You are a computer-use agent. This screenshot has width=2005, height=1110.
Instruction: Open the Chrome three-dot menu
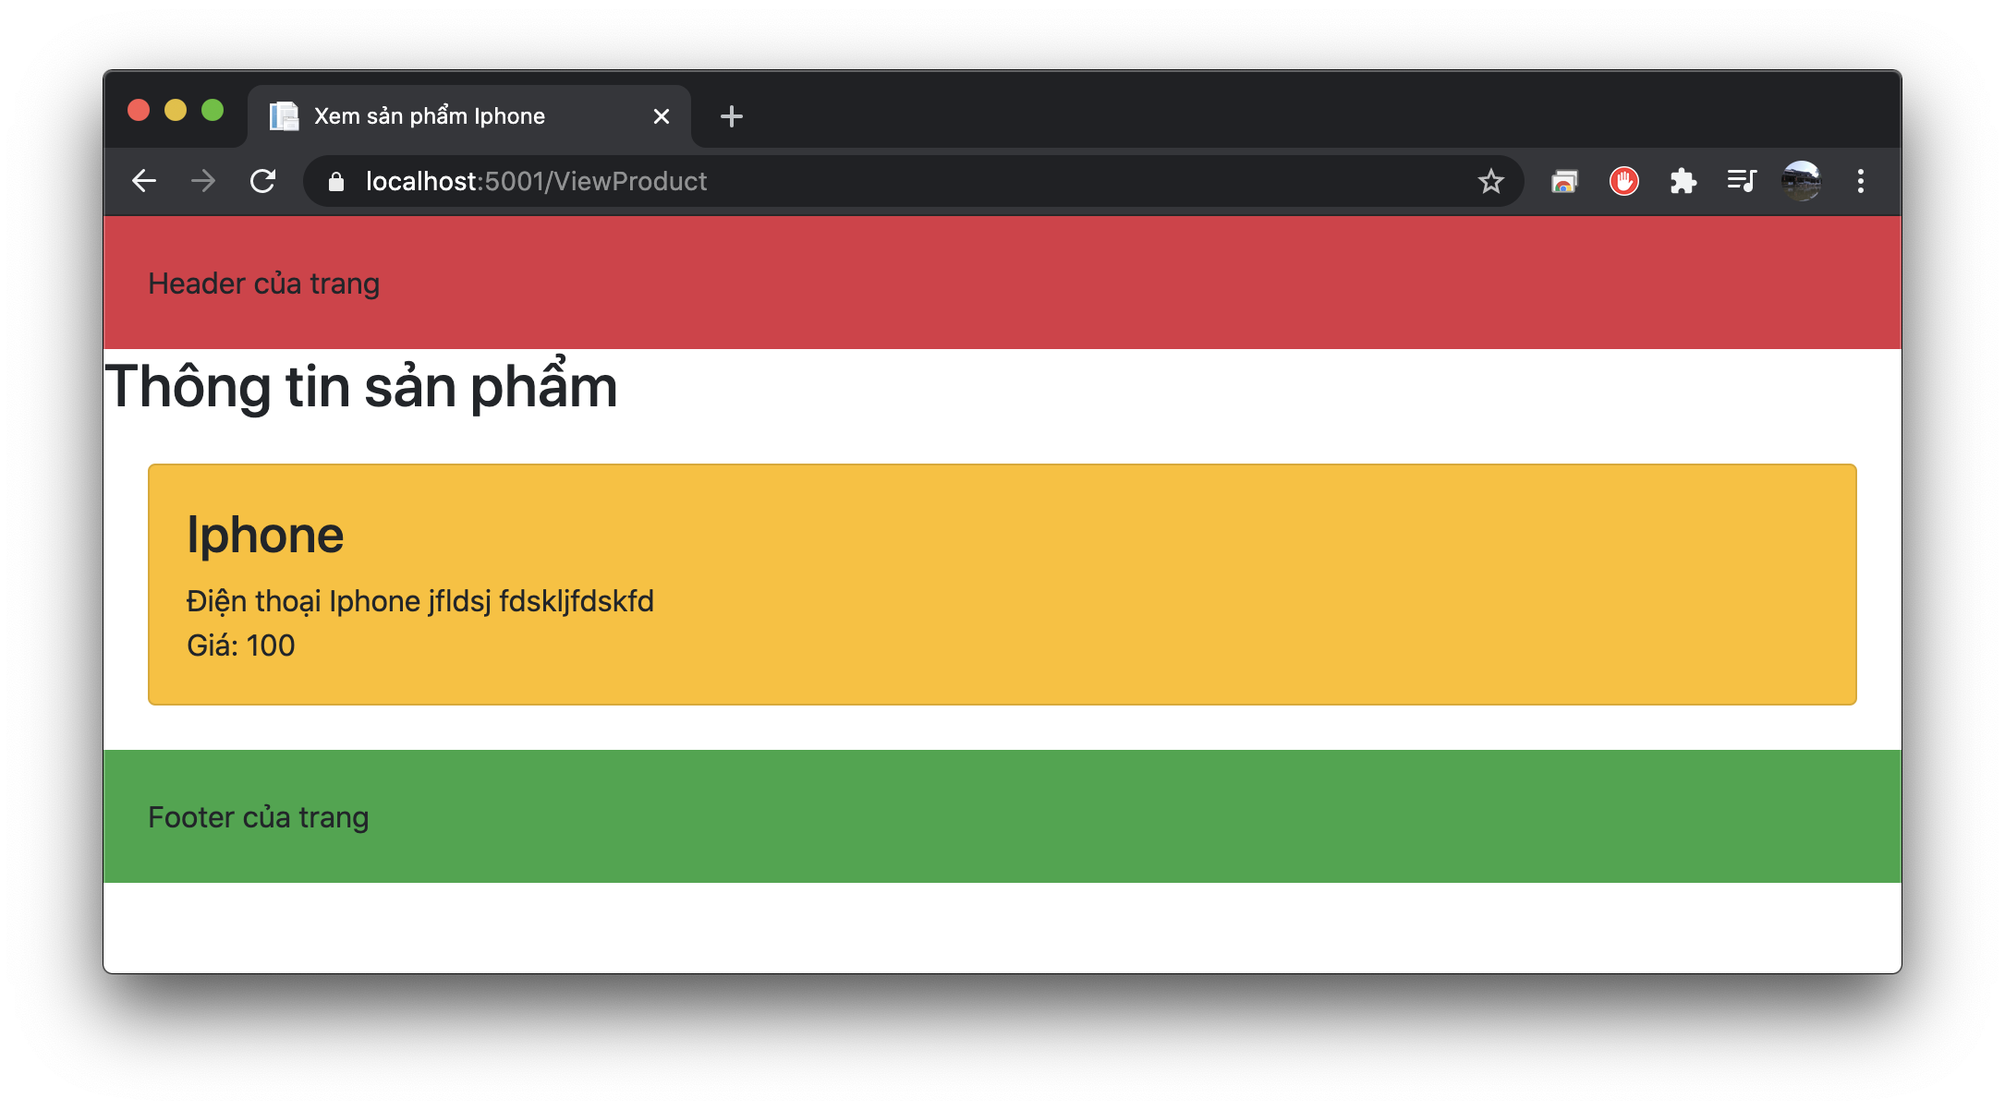click(x=1860, y=181)
